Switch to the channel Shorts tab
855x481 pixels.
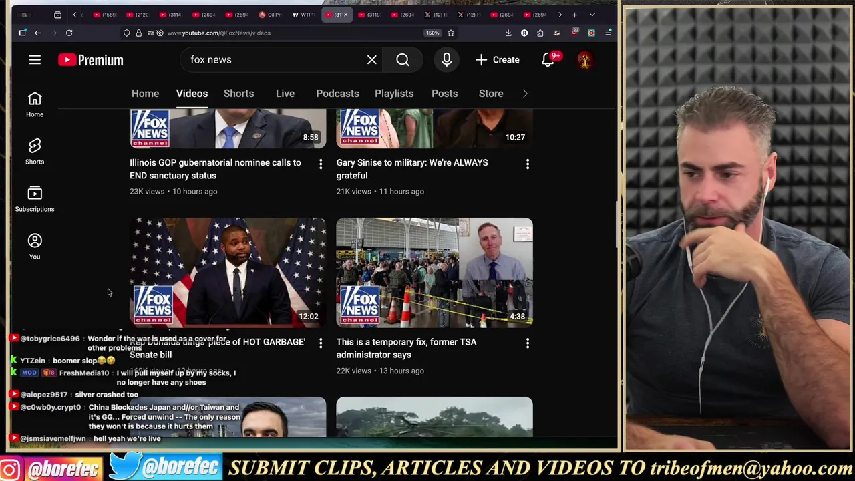(238, 94)
